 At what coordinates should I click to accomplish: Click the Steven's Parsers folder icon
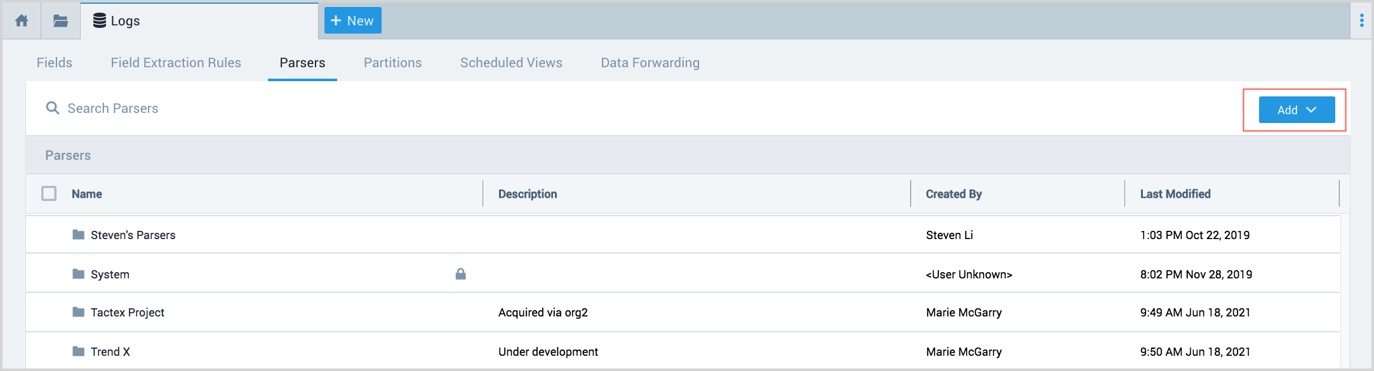coord(79,235)
